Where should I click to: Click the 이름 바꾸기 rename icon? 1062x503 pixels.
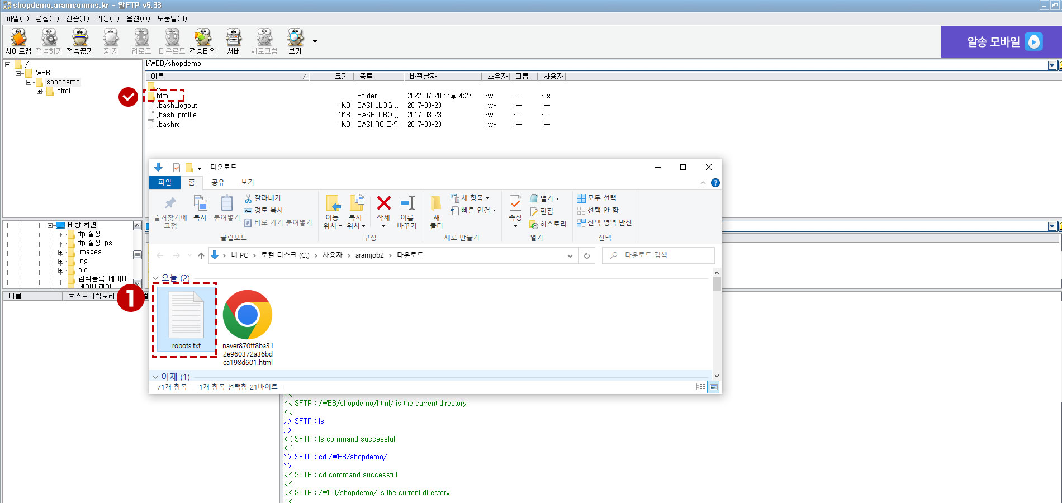point(407,212)
